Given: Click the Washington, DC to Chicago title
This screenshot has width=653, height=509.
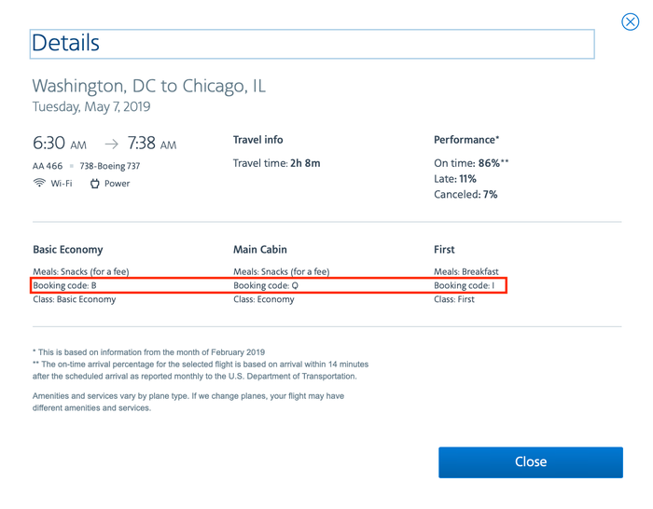Looking at the screenshot, I should (149, 86).
